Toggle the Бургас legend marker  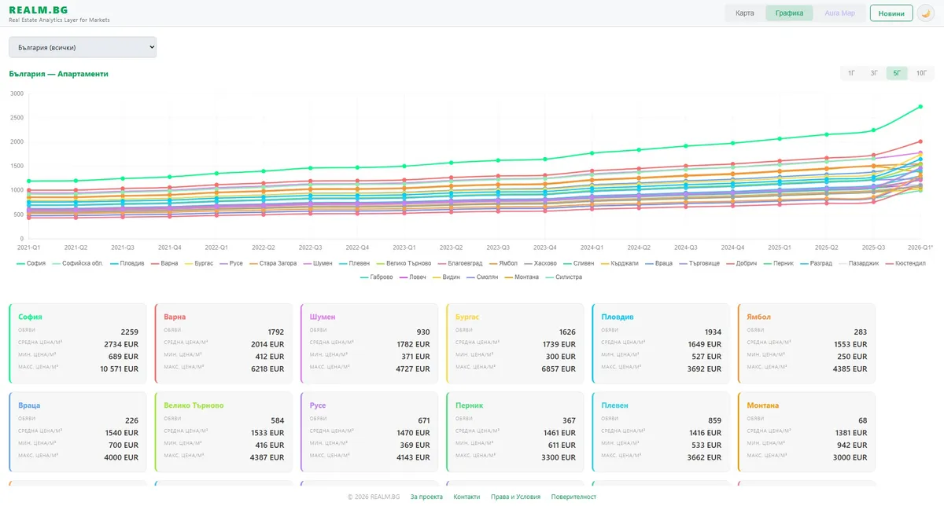pos(189,263)
